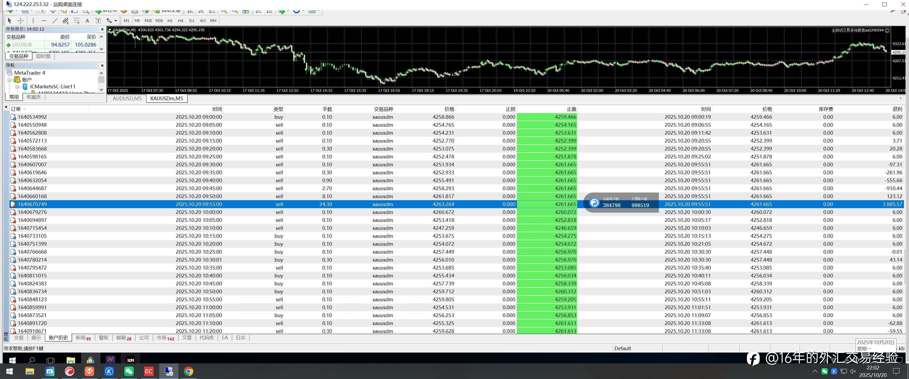Viewport: 909px width, 379px height.
Task: Open the 交易 terminal tab
Action: [x=18, y=338]
